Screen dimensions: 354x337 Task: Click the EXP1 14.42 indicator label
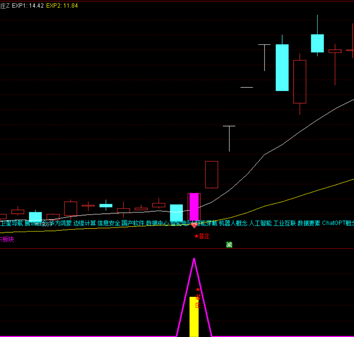[27, 6]
